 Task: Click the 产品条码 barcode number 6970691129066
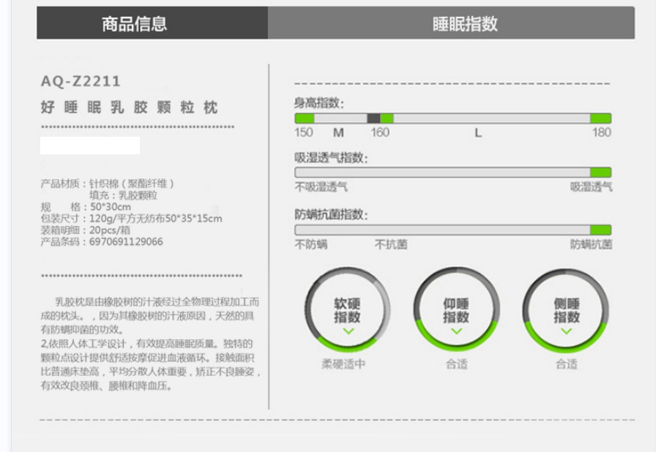click(x=126, y=241)
